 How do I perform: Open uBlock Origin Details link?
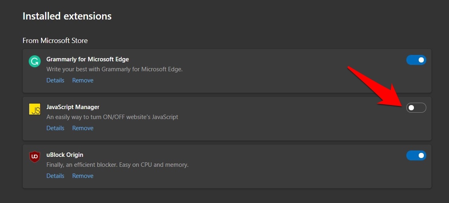coord(55,176)
